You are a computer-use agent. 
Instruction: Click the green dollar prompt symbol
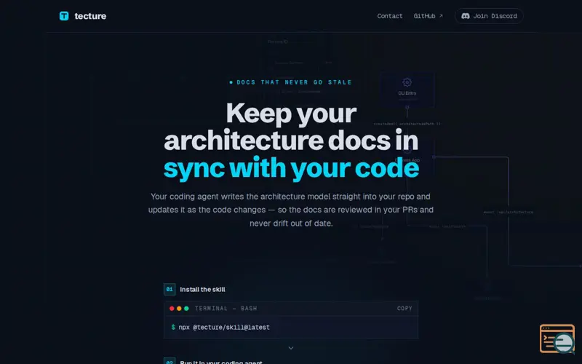(x=173, y=327)
